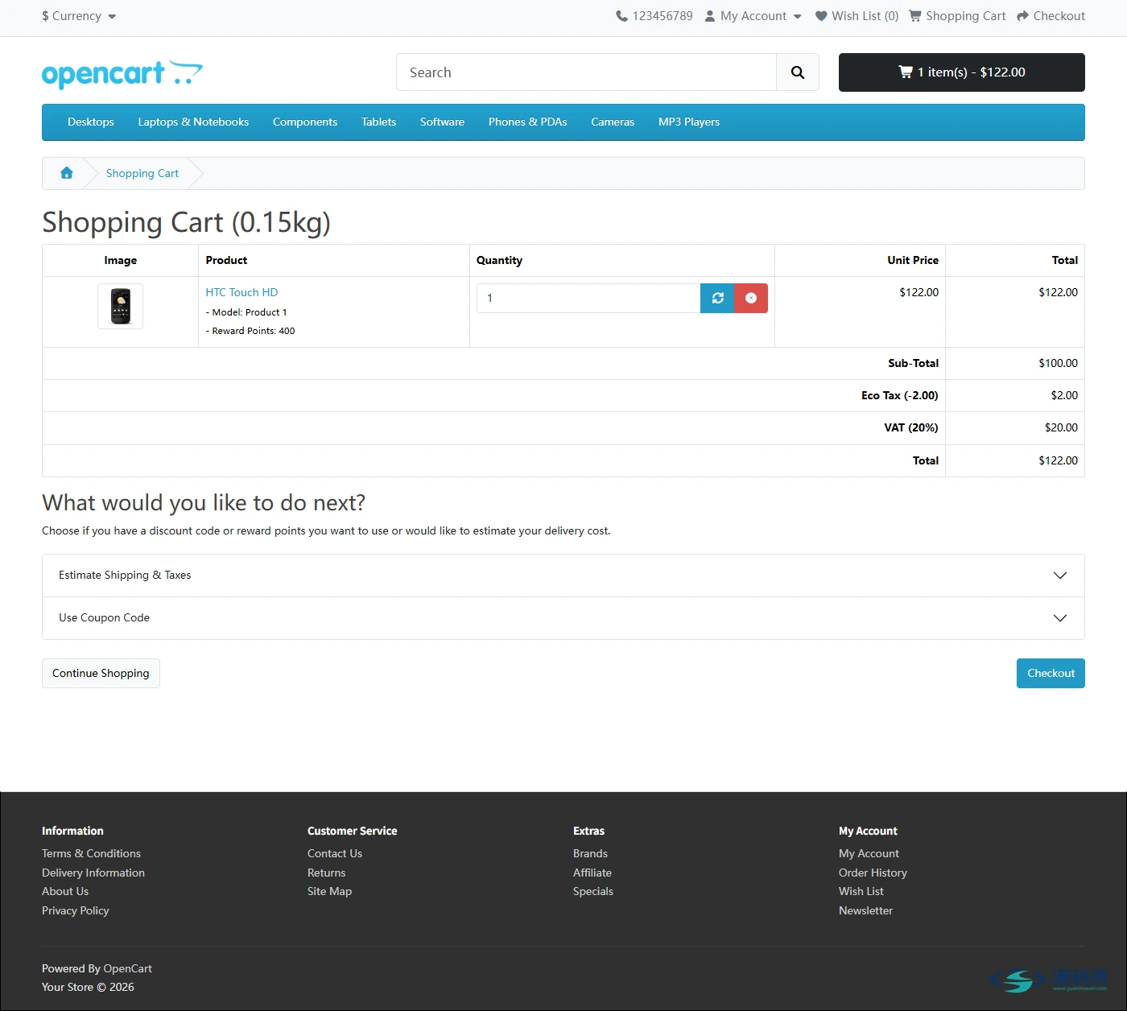Expand Estimate Shipping & Taxes panel
The image size is (1127, 1011).
pyautogui.click(x=563, y=576)
